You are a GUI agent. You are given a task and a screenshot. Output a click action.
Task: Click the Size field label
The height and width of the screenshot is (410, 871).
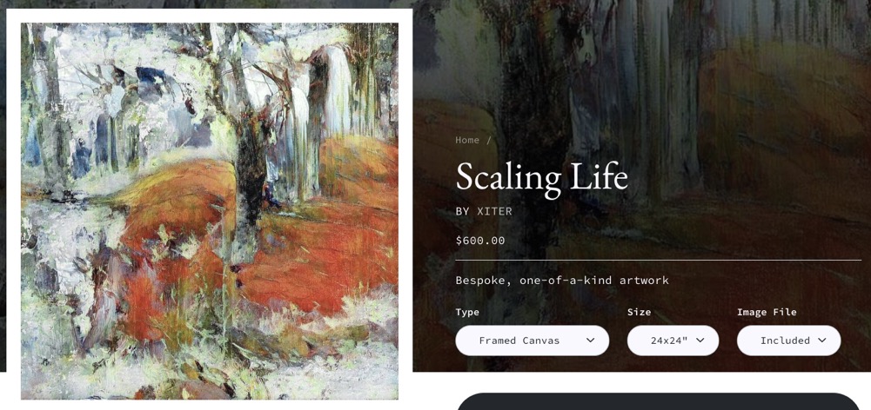pos(639,312)
